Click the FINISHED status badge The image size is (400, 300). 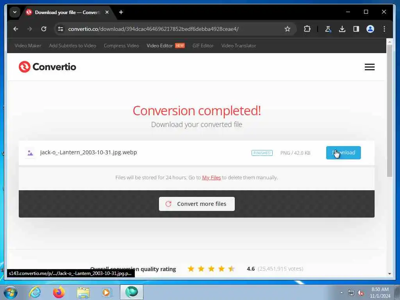pyautogui.click(x=262, y=153)
